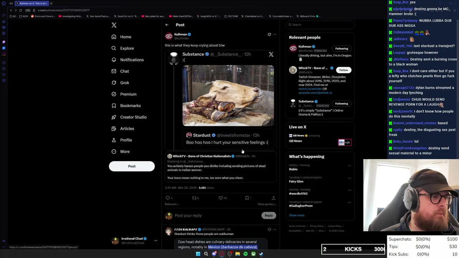Click the Post your reply field
Screen dimensions: 459x258
217,216
